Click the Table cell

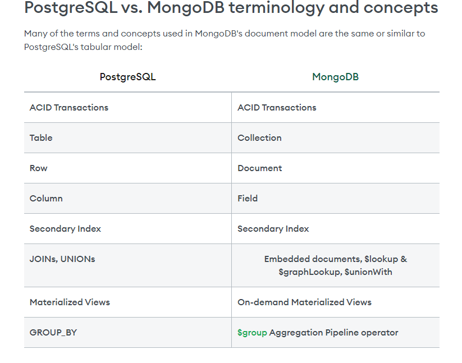(41, 138)
